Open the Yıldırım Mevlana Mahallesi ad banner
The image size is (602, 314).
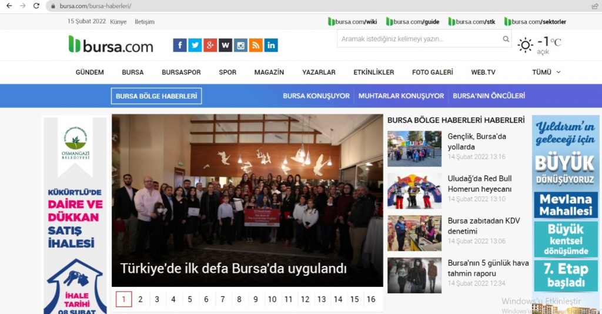point(566,214)
